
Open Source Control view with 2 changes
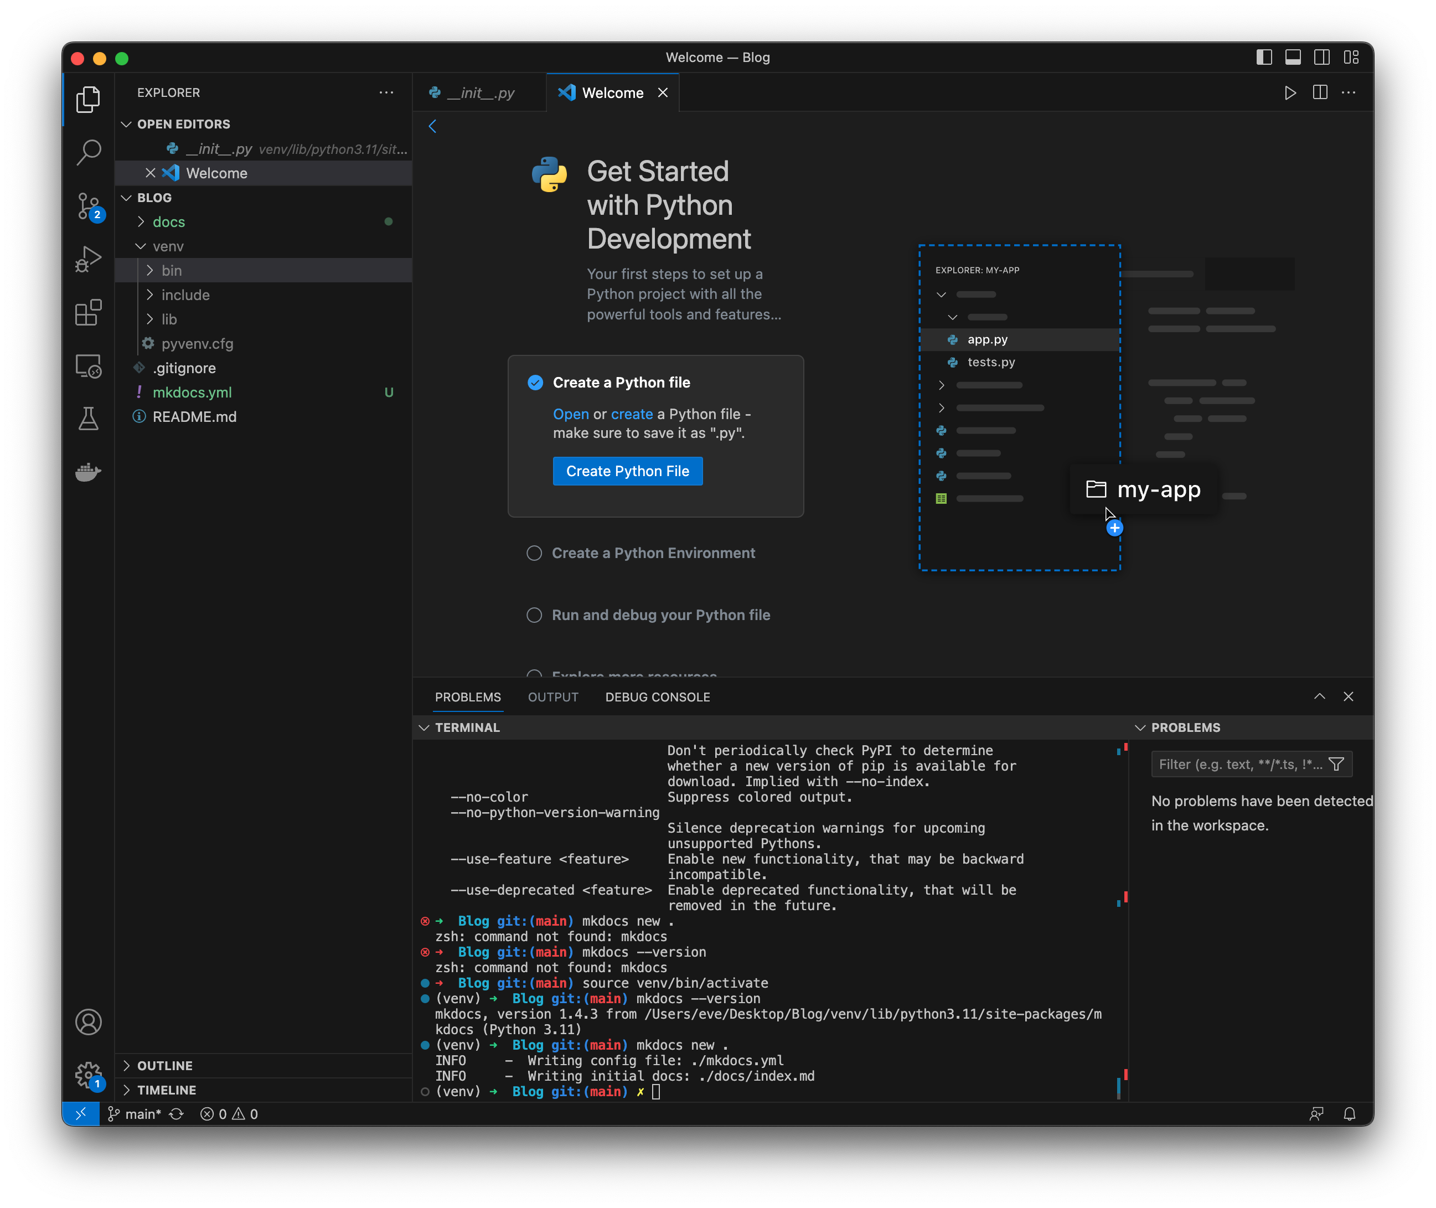89,205
